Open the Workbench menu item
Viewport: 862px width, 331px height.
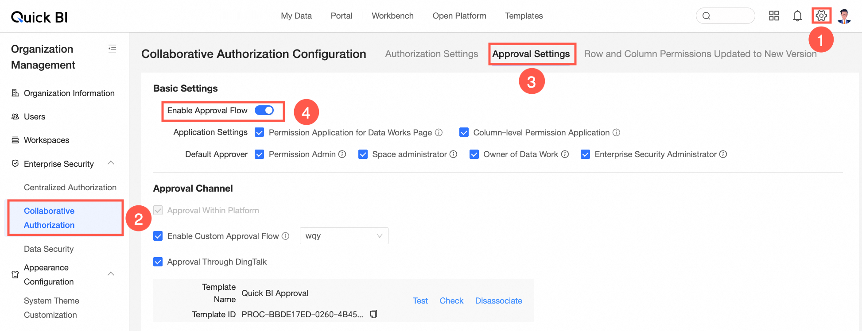pos(392,16)
